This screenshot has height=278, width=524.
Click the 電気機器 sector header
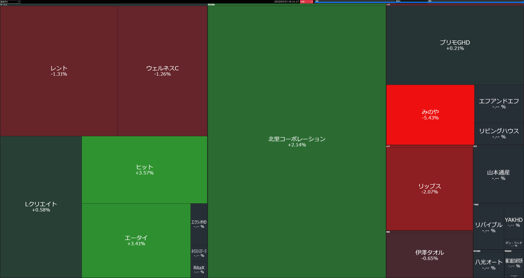tap(489, 251)
